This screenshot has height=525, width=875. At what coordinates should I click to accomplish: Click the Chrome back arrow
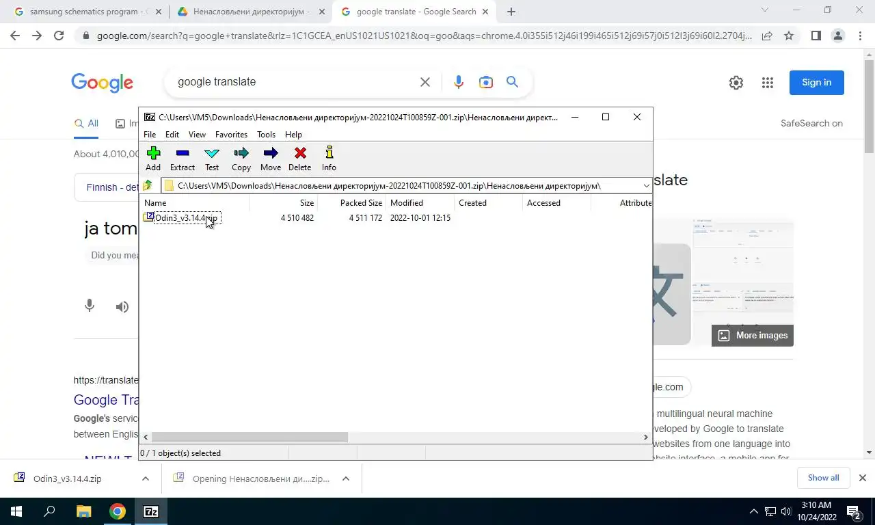[x=15, y=36]
